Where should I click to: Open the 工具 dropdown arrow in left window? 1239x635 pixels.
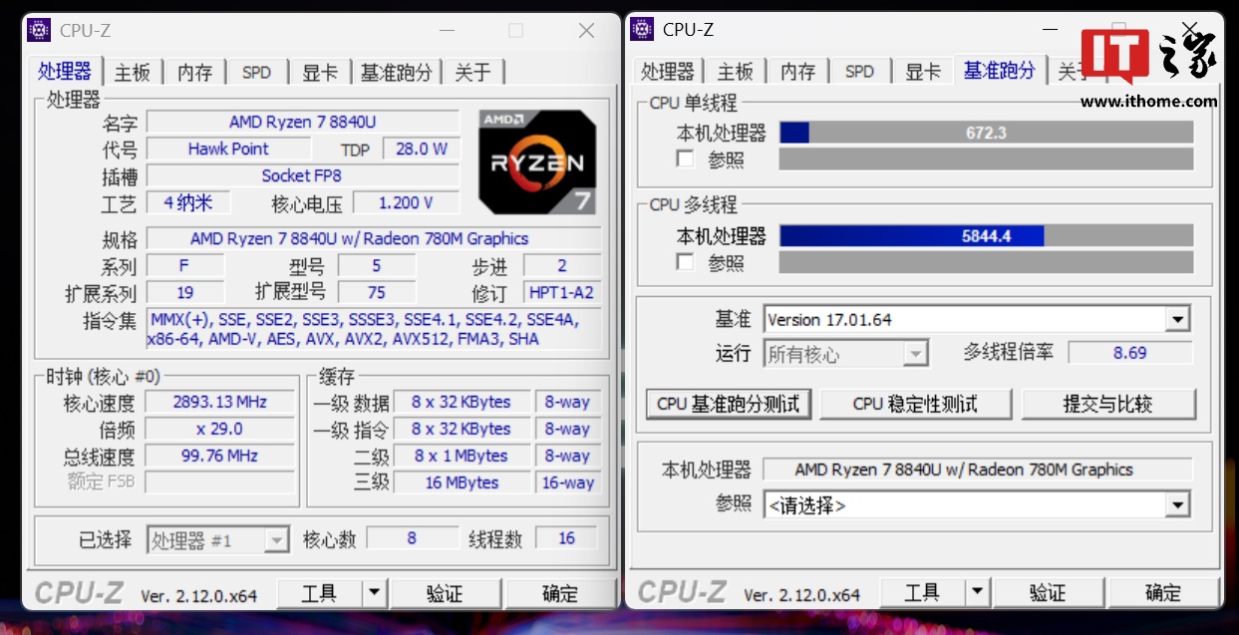[x=374, y=593]
